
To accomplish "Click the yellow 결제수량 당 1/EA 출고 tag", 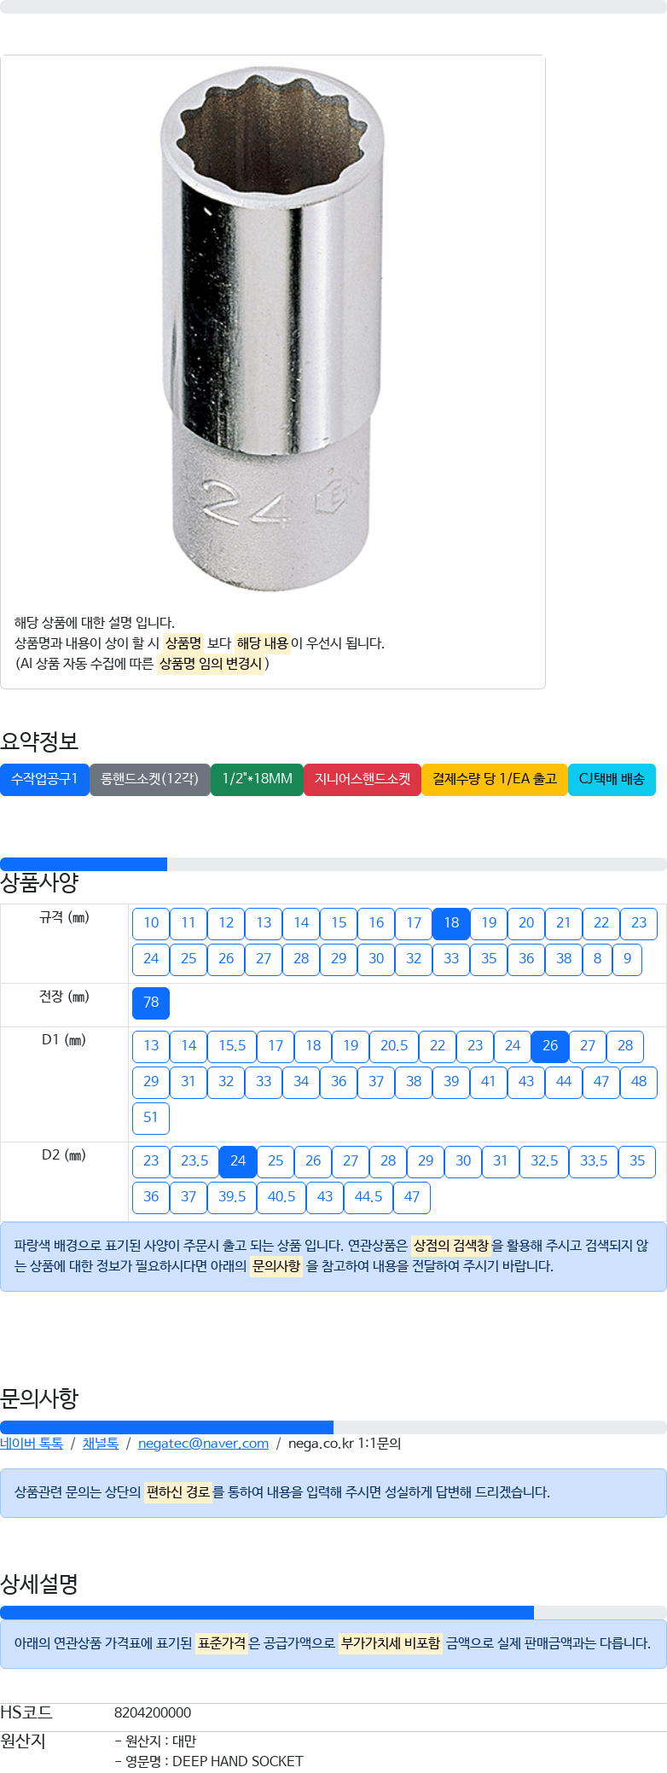I will [x=495, y=779].
